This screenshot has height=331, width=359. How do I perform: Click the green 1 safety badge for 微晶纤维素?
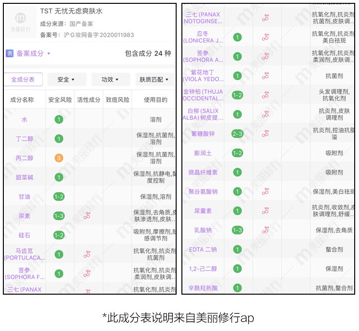tap(237, 172)
